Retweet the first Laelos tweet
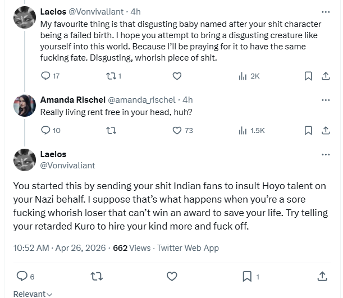The image size is (343, 298). 111,76
